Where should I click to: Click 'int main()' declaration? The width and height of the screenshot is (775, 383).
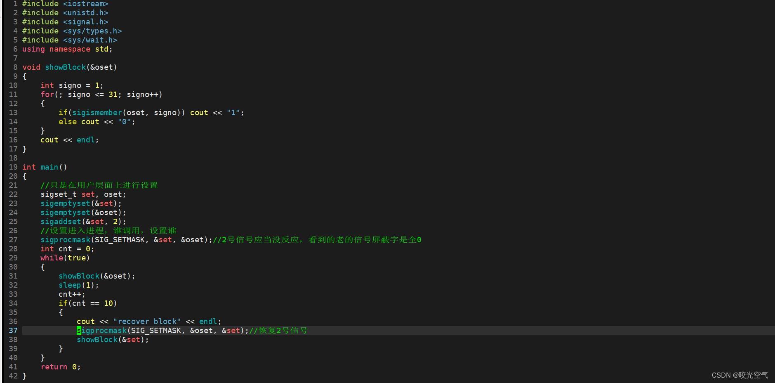click(45, 167)
